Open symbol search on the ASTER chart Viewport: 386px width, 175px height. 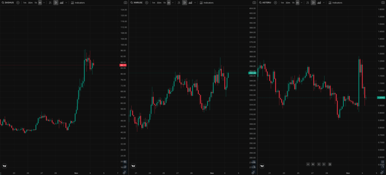click(265, 3)
